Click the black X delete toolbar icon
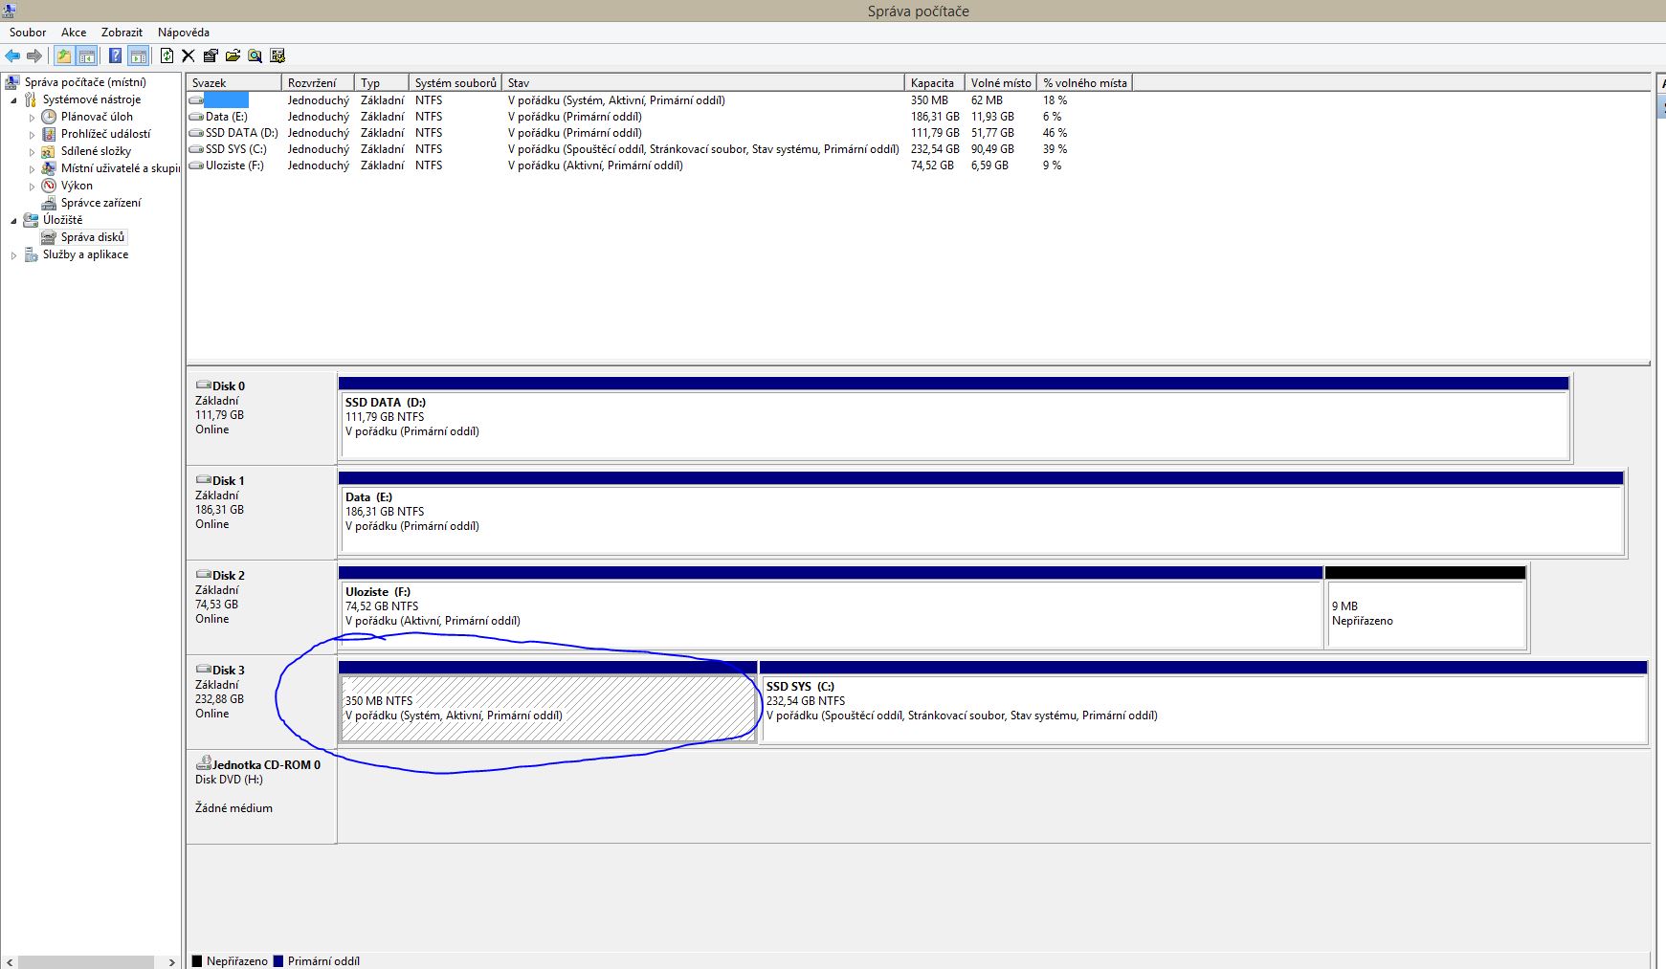The width and height of the screenshot is (1666, 969). (x=189, y=56)
